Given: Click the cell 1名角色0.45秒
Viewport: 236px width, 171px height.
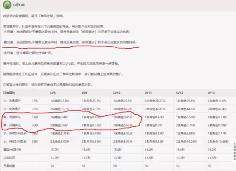Looking at the screenshot, I should (x=123, y=117).
